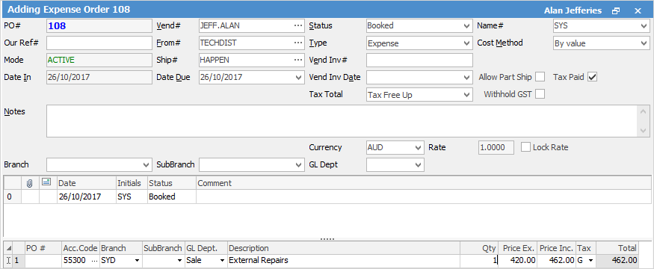Image resolution: width=654 pixels, height=269 pixels.
Task: Open the Type dropdown showing Expense
Action: pos(467,43)
